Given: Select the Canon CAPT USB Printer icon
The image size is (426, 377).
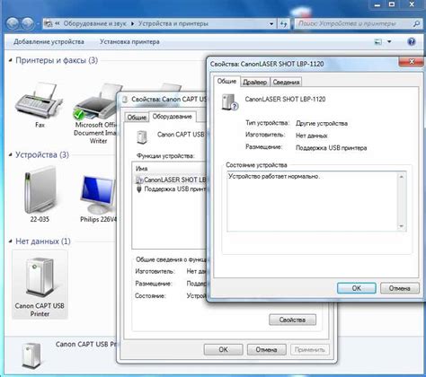Looking at the screenshot, I should click(40, 278).
